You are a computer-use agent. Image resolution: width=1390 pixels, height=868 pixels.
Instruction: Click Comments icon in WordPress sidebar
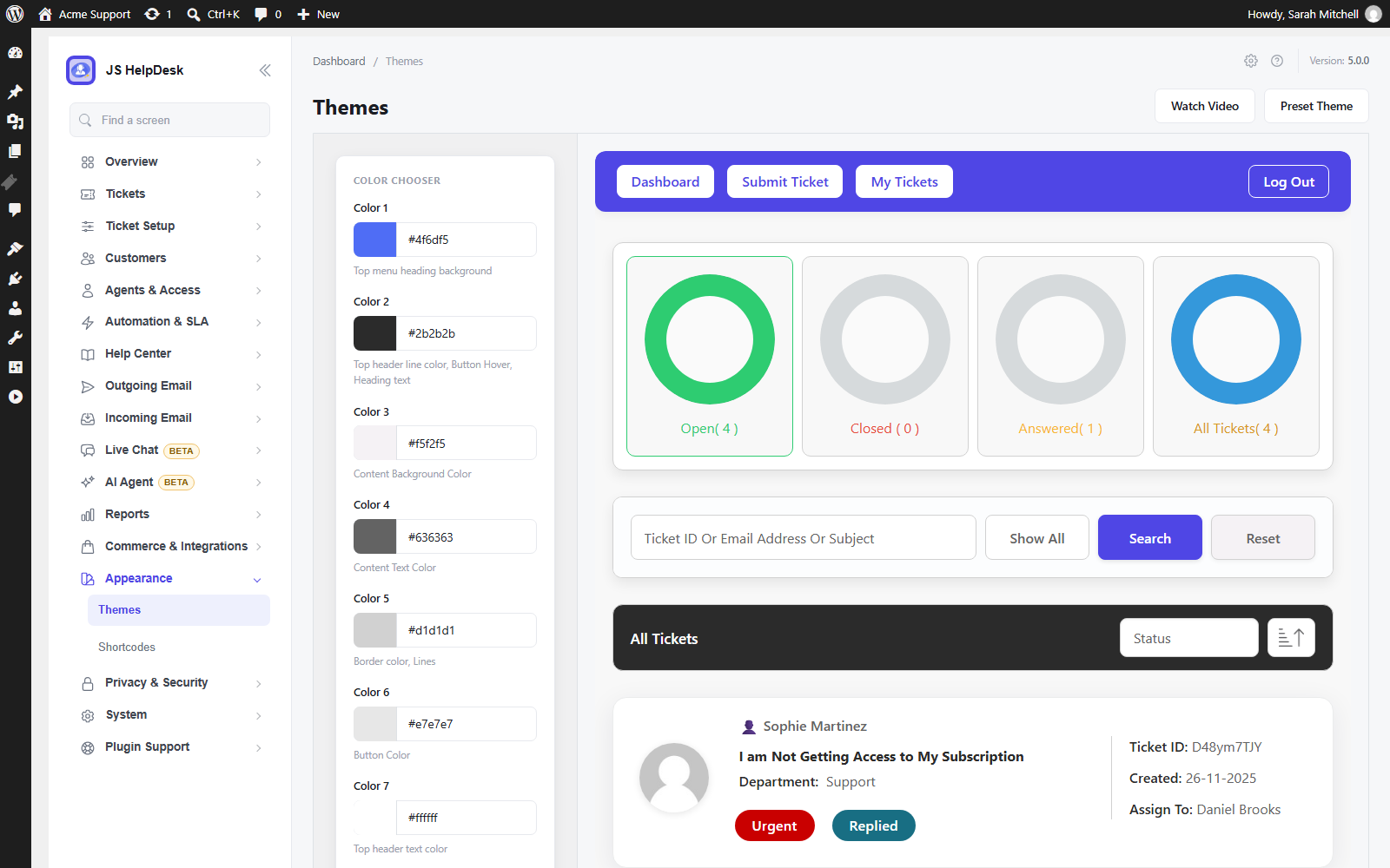coord(15,210)
